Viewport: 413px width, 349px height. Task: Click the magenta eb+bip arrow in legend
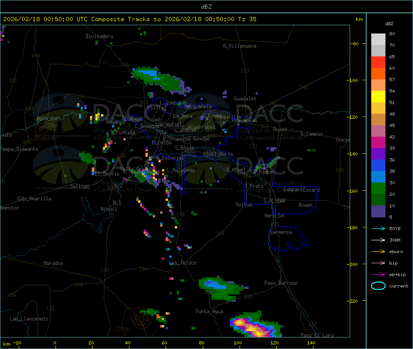tap(378, 275)
